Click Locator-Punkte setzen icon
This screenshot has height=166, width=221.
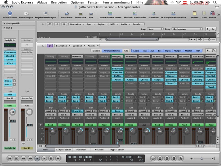[110, 13]
